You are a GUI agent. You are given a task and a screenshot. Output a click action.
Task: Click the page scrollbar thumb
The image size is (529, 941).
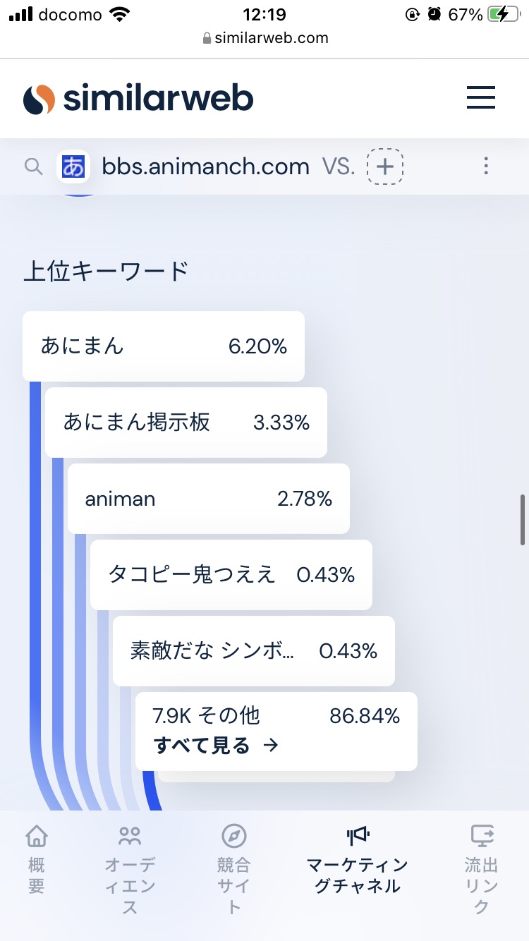[x=523, y=519]
